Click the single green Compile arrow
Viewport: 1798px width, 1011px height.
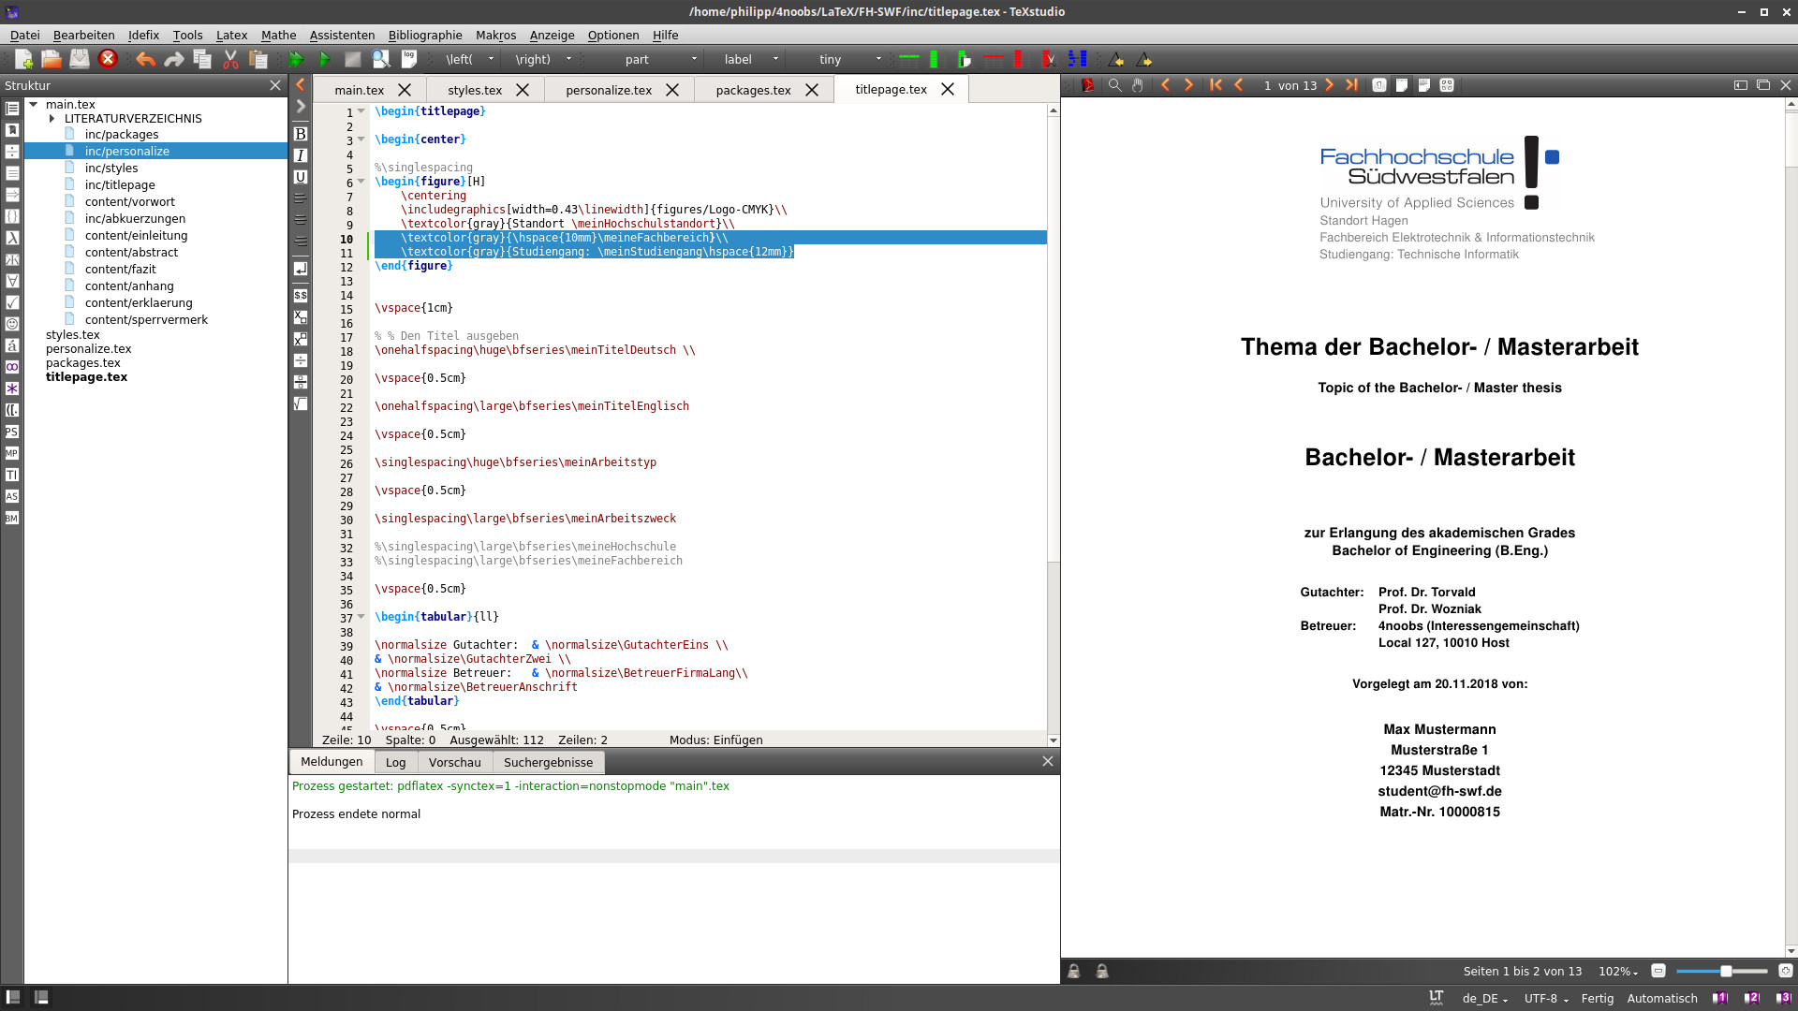(x=324, y=59)
